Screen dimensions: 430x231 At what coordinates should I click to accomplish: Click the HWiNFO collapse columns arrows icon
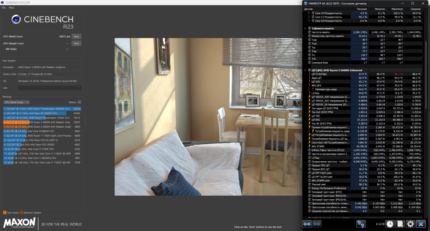tap(317, 224)
